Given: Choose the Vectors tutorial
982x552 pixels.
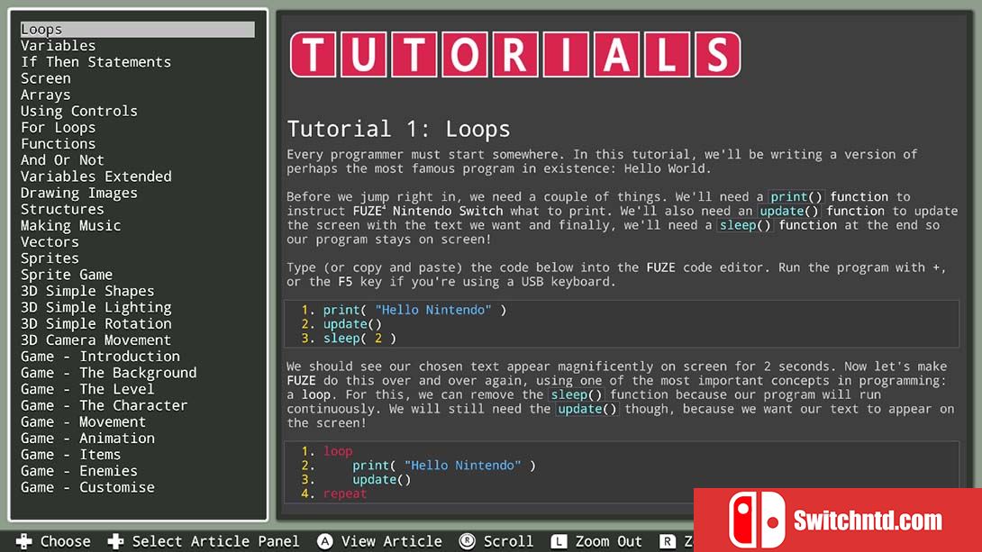Looking at the screenshot, I should coord(50,241).
